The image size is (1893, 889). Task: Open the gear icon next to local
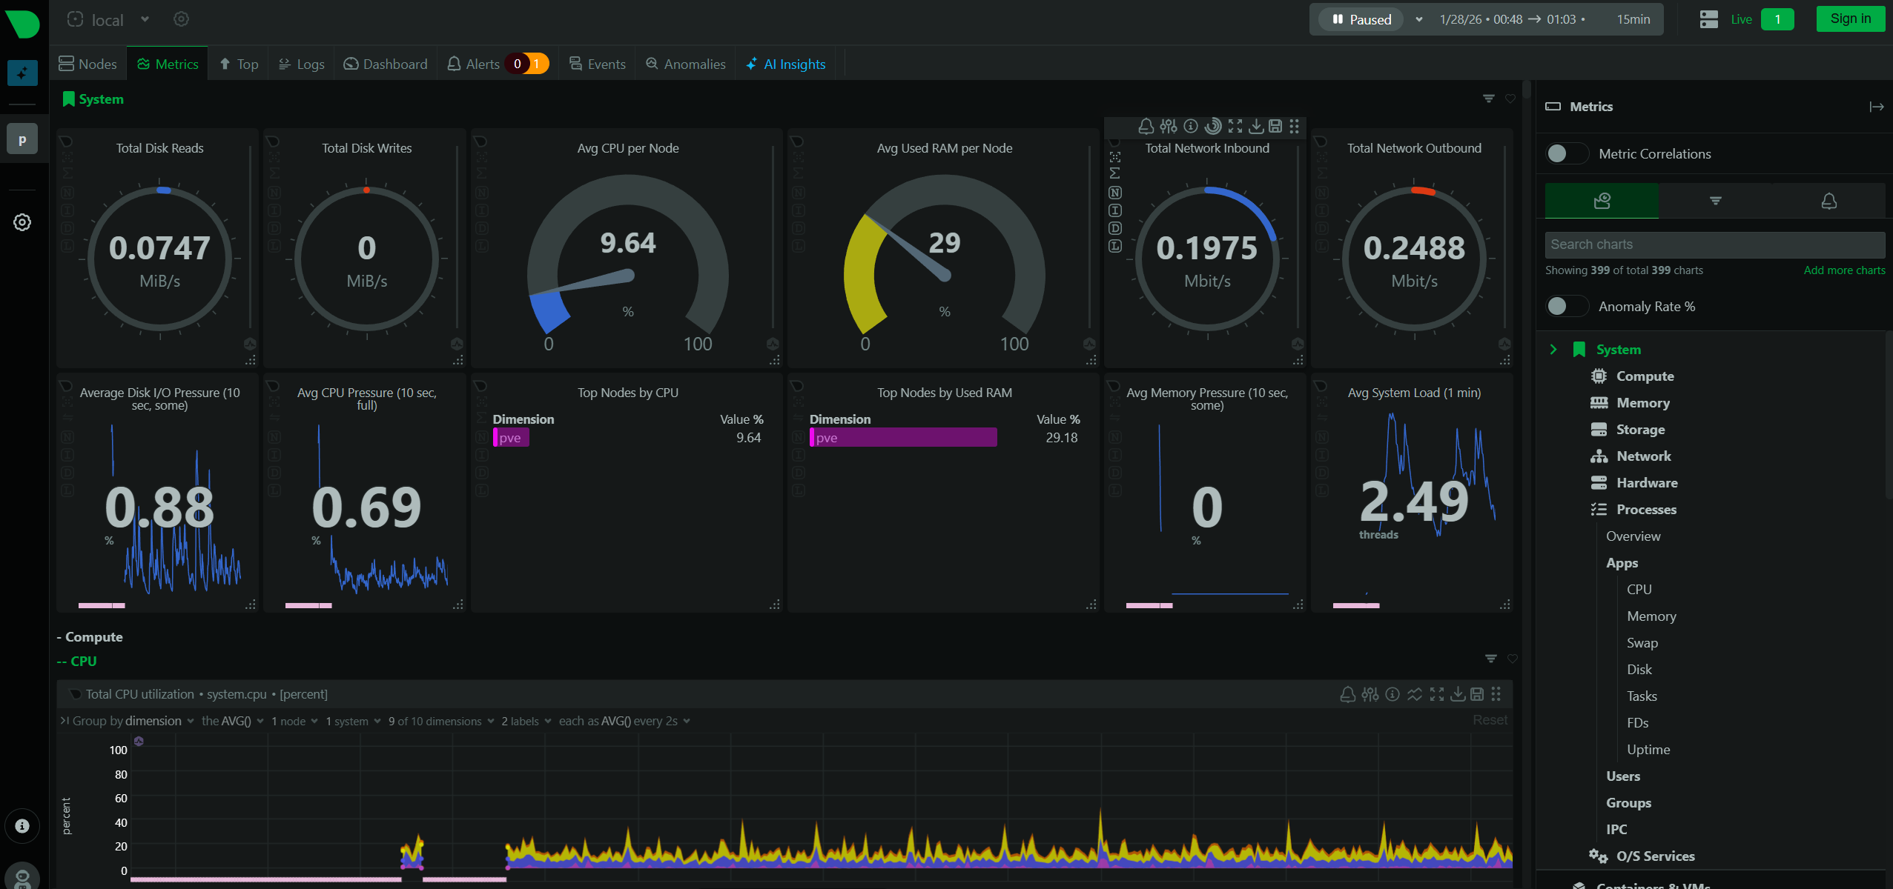pos(181,19)
